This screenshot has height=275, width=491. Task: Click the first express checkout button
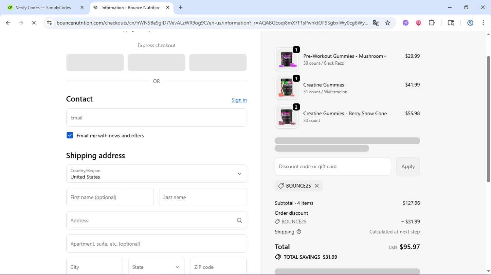pos(95,62)
